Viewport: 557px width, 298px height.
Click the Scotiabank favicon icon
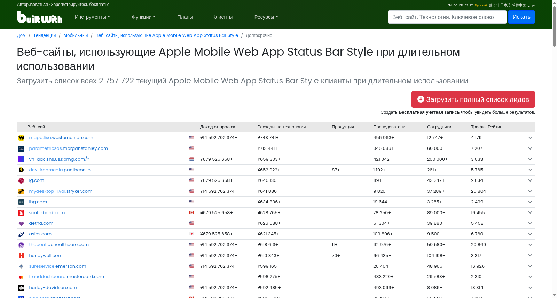pyautogui.click(x=21, y=213)
